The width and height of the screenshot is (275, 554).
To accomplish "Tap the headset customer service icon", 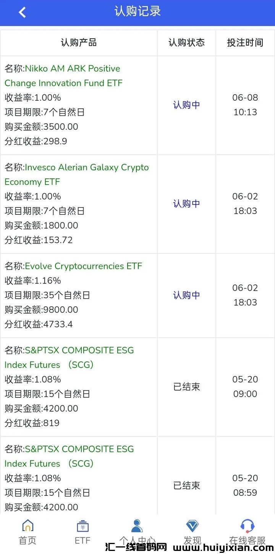I will point(247,526).
